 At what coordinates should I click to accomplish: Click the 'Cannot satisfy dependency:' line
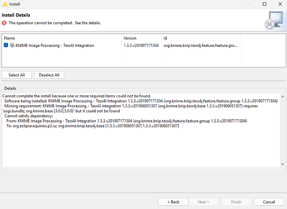(28, 116)
